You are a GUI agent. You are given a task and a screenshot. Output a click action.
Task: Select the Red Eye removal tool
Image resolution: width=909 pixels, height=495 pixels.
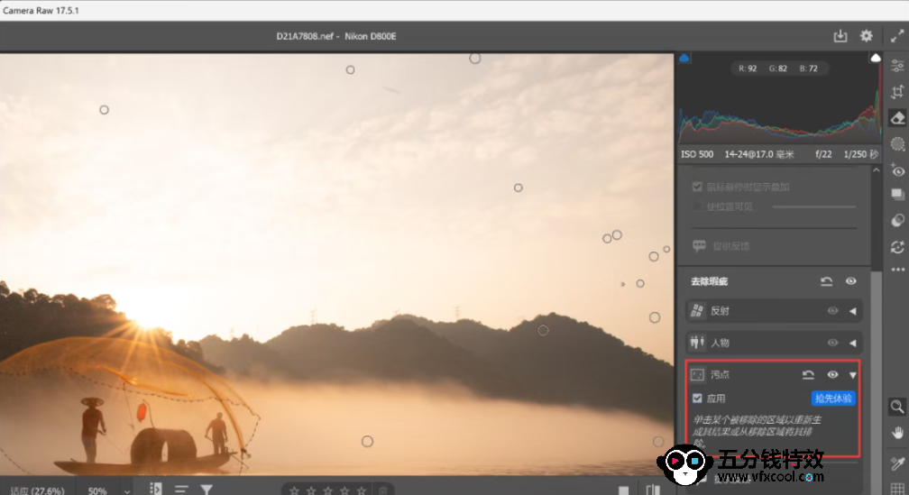(897, 170)
